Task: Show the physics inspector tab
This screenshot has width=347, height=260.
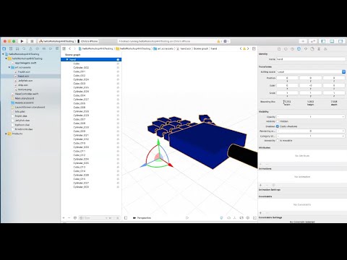Action: (319, 49)
